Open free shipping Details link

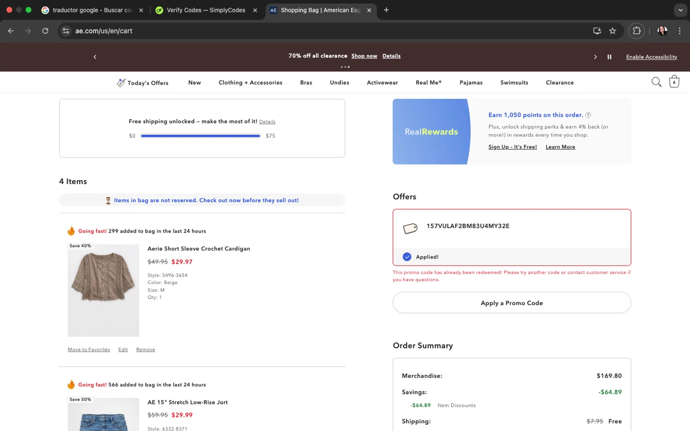point(267,122)
